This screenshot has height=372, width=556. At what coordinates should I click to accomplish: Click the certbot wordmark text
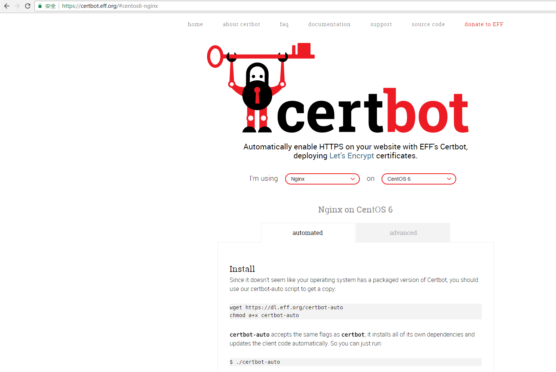click(373, 111)
